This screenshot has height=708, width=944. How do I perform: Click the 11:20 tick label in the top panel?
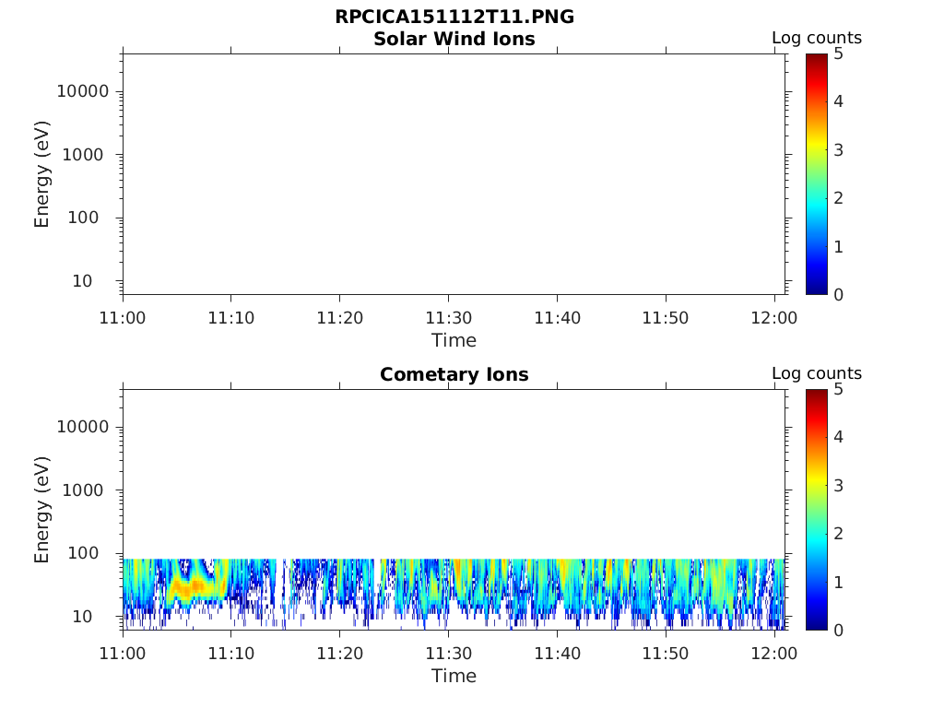click(x=340, y=318)
